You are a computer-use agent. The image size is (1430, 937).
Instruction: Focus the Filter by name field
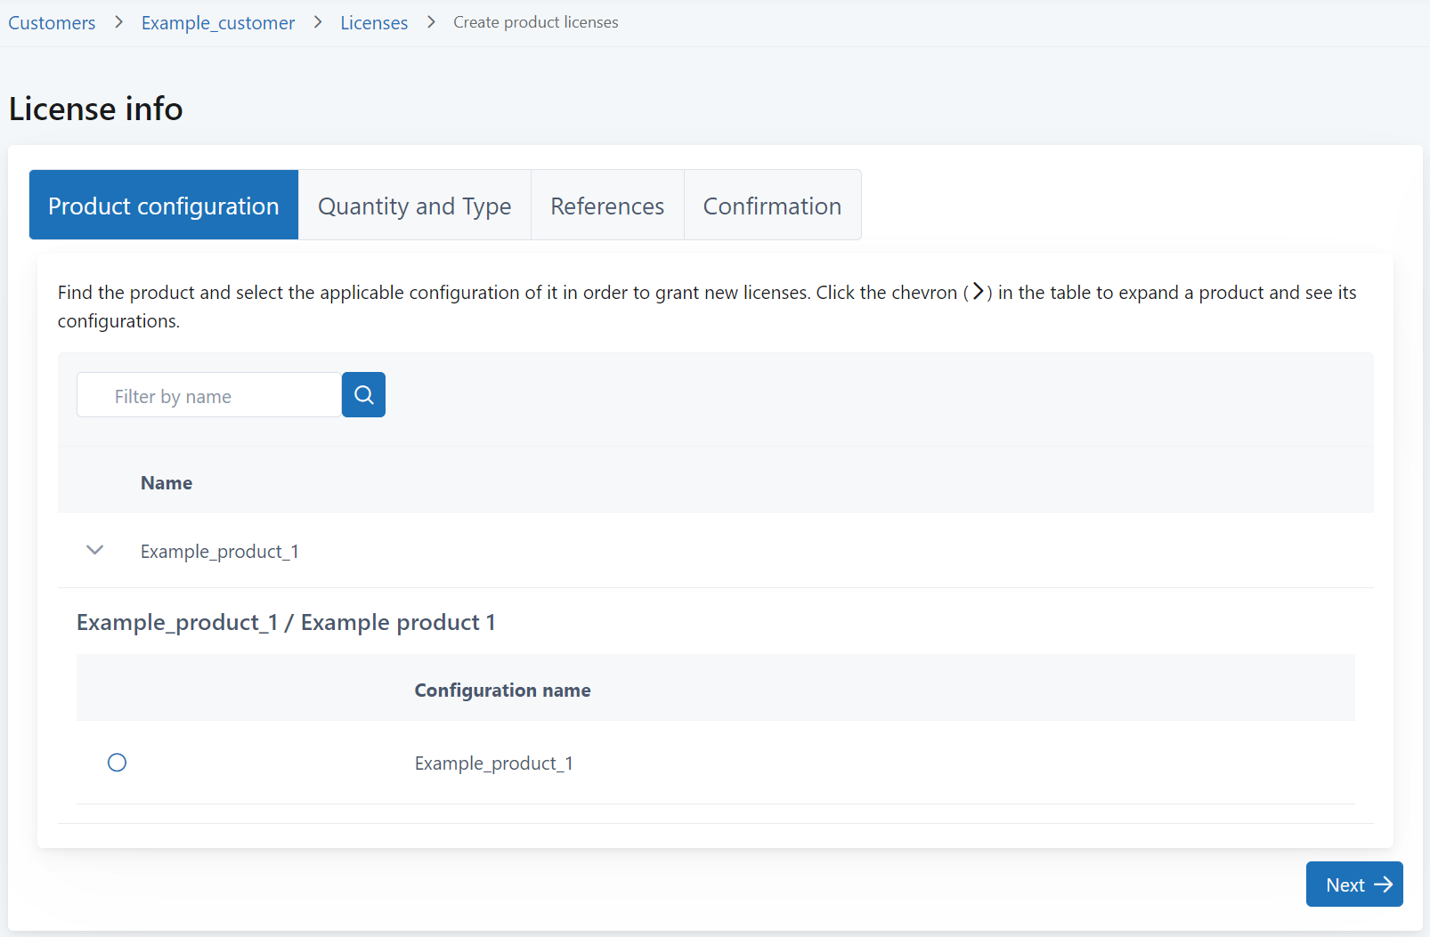click(x=209, y=395)
